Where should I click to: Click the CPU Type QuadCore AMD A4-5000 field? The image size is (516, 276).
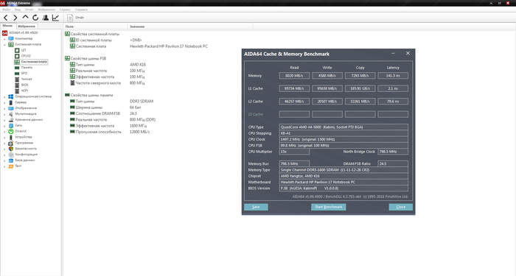[x=344, y=127]
